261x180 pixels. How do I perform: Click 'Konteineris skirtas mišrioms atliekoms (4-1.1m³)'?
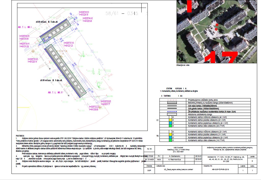(207, 117)
